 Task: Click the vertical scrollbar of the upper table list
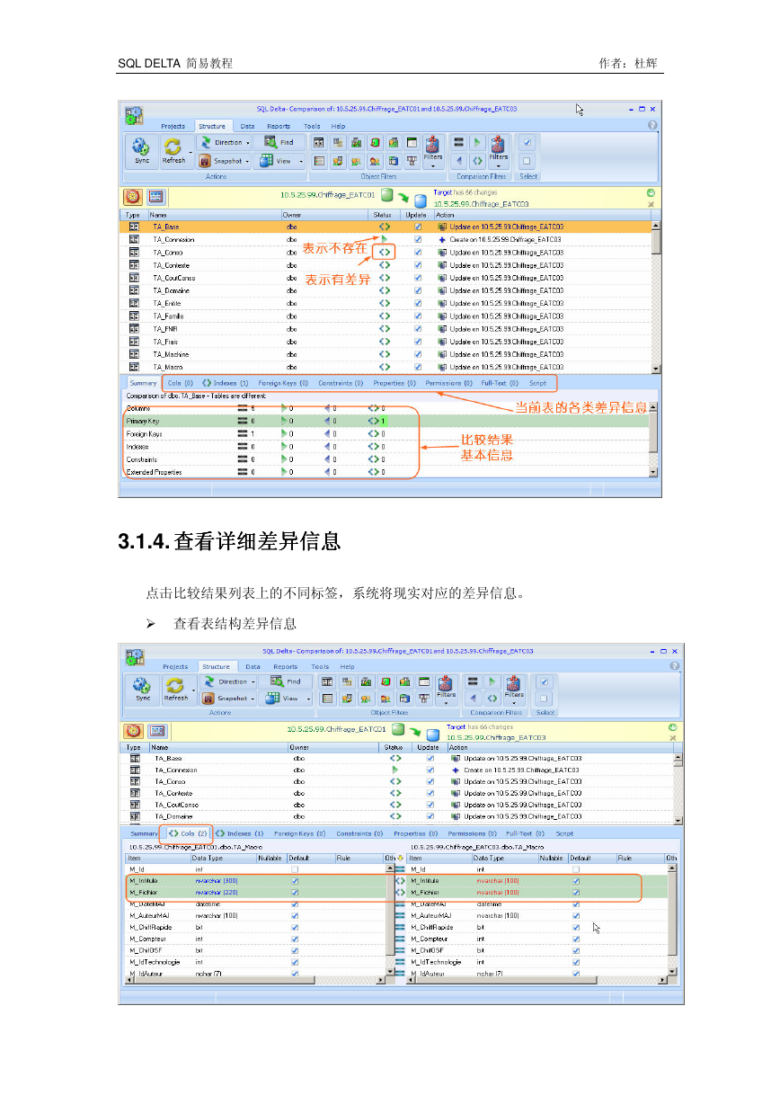tap(656, 297)
